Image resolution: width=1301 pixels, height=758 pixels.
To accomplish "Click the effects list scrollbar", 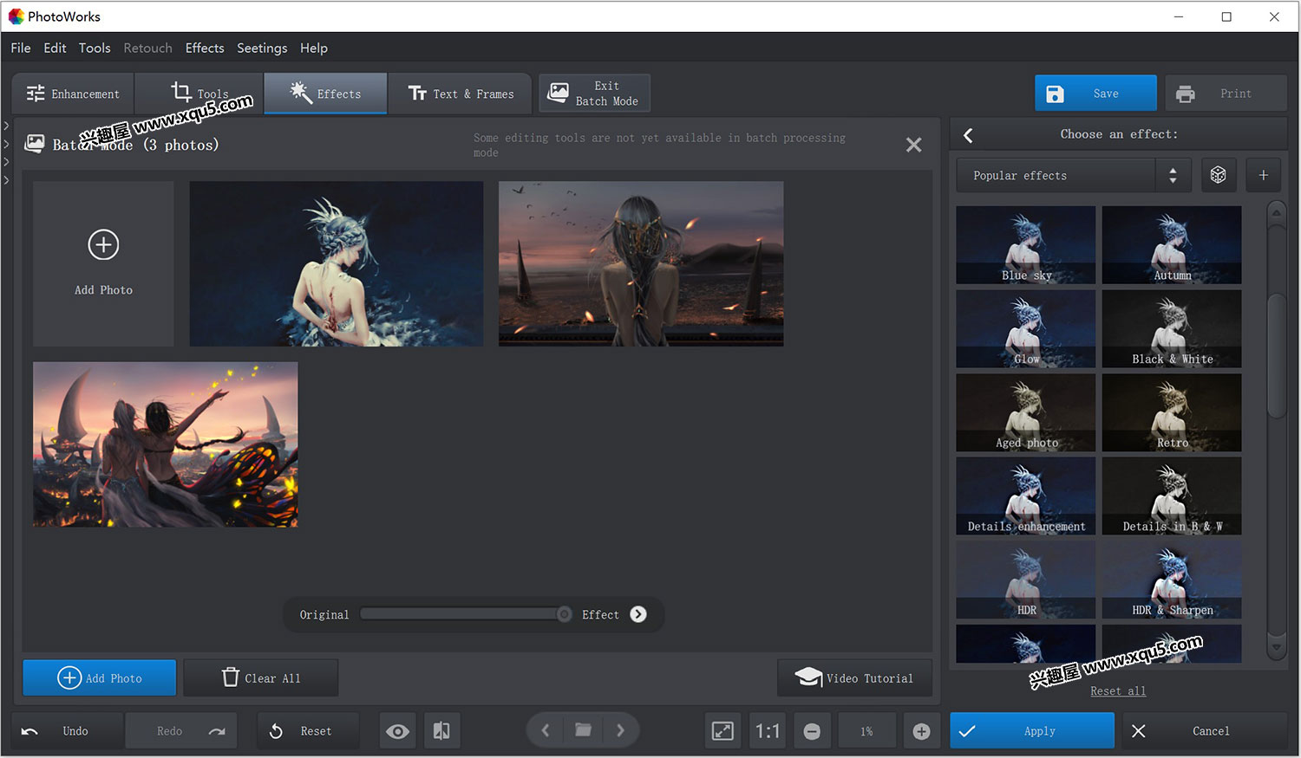I will pos(1276,355).
